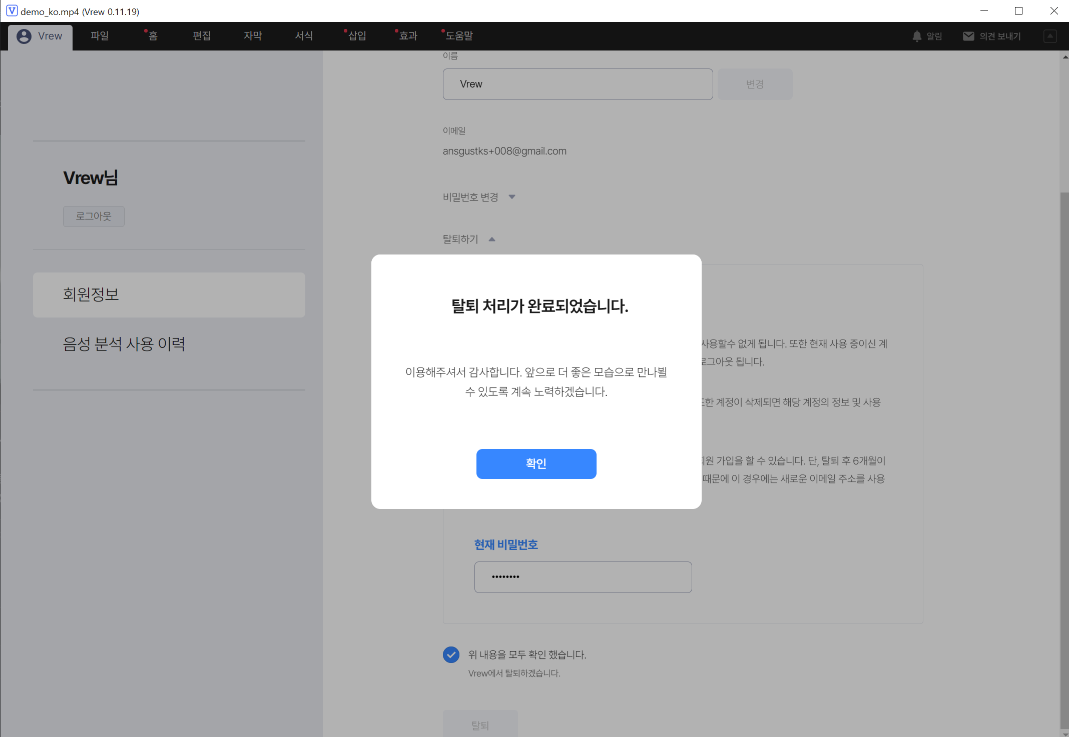The image size is (1069, 737).
Task: Switch to the 자막 tab
Action: pos(253,35)
